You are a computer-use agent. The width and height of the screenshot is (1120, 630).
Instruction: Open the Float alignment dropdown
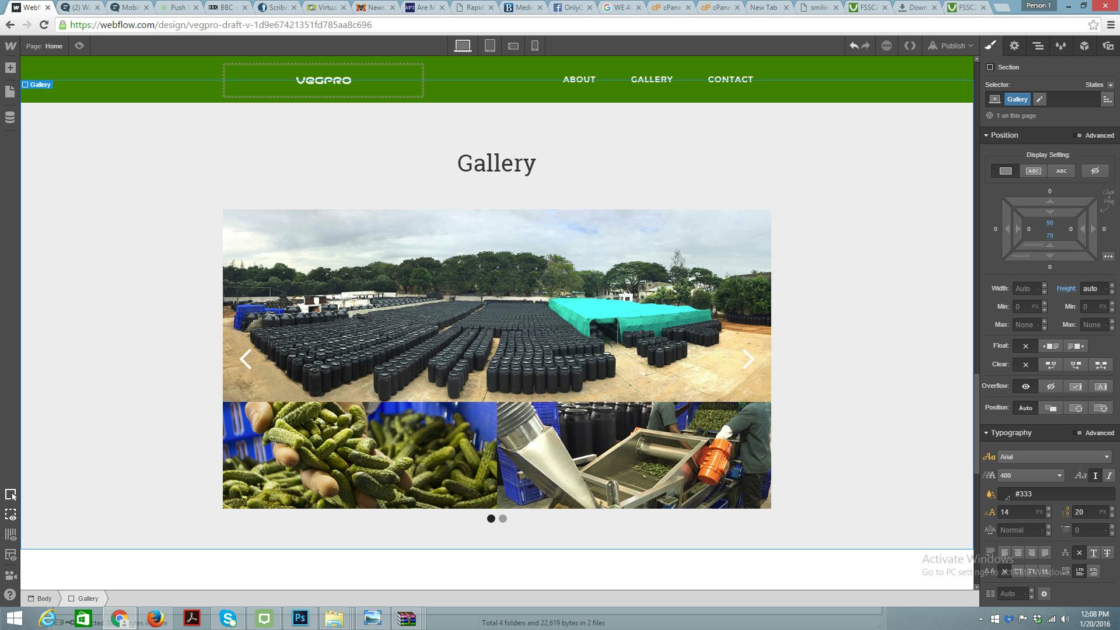[1025, 345]
